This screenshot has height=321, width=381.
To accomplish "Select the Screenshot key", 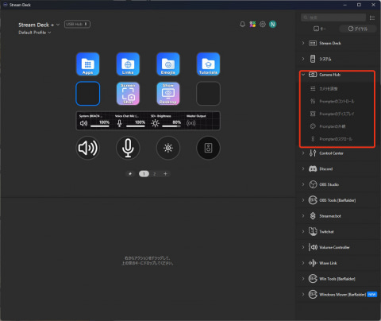I will 128,94.
